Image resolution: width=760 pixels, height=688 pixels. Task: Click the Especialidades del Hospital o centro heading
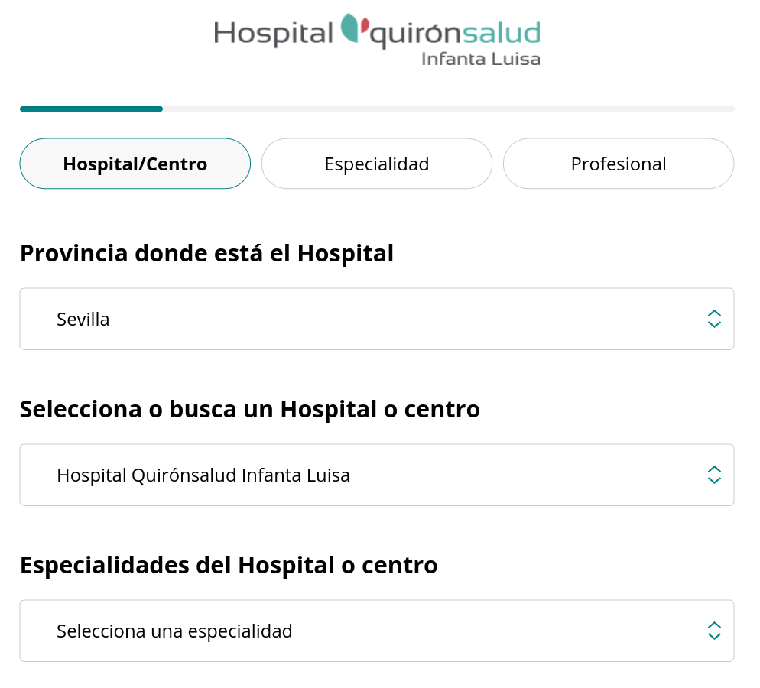[x=229, y=566]
